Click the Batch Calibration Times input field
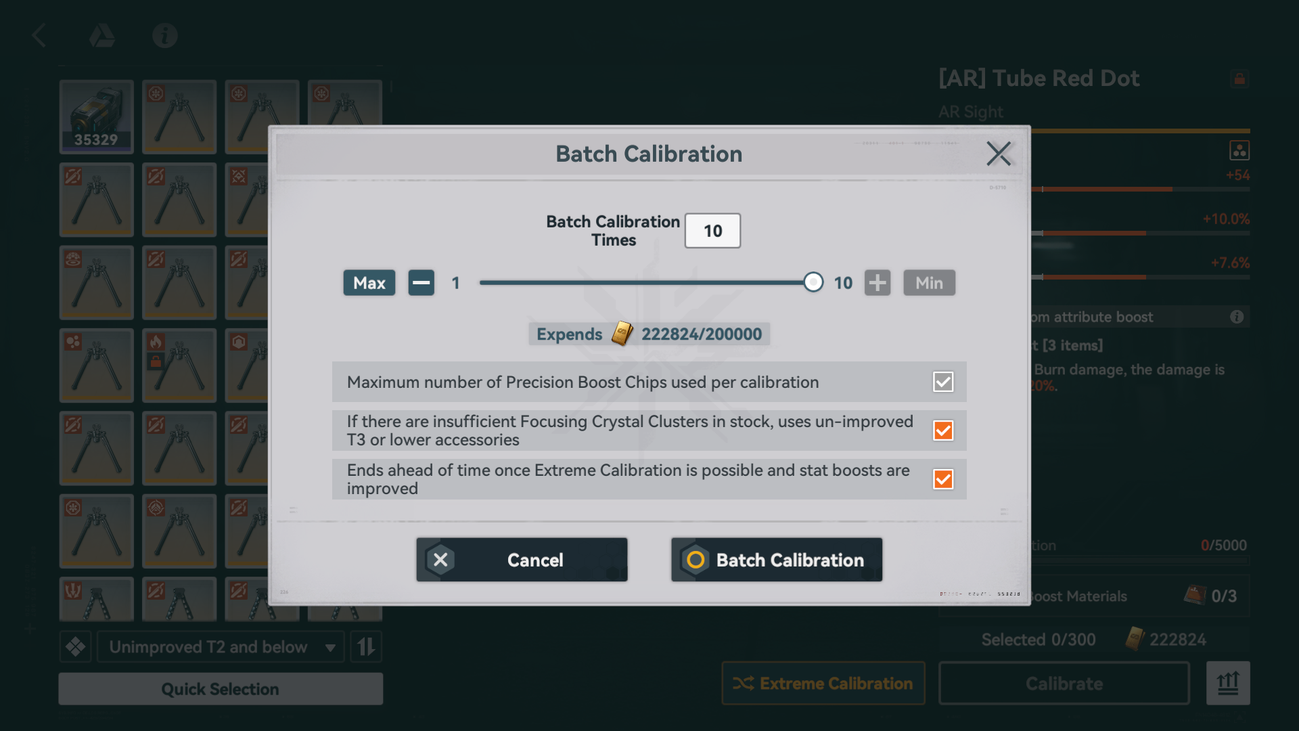1299x731 pixels. tap(712, 231)
